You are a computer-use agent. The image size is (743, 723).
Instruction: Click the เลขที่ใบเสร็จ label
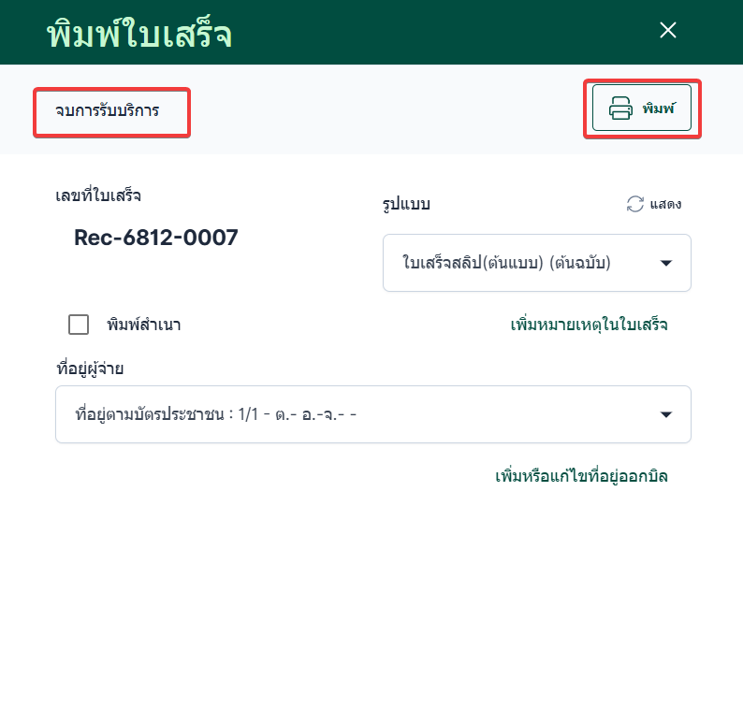[x=99, y=195]
